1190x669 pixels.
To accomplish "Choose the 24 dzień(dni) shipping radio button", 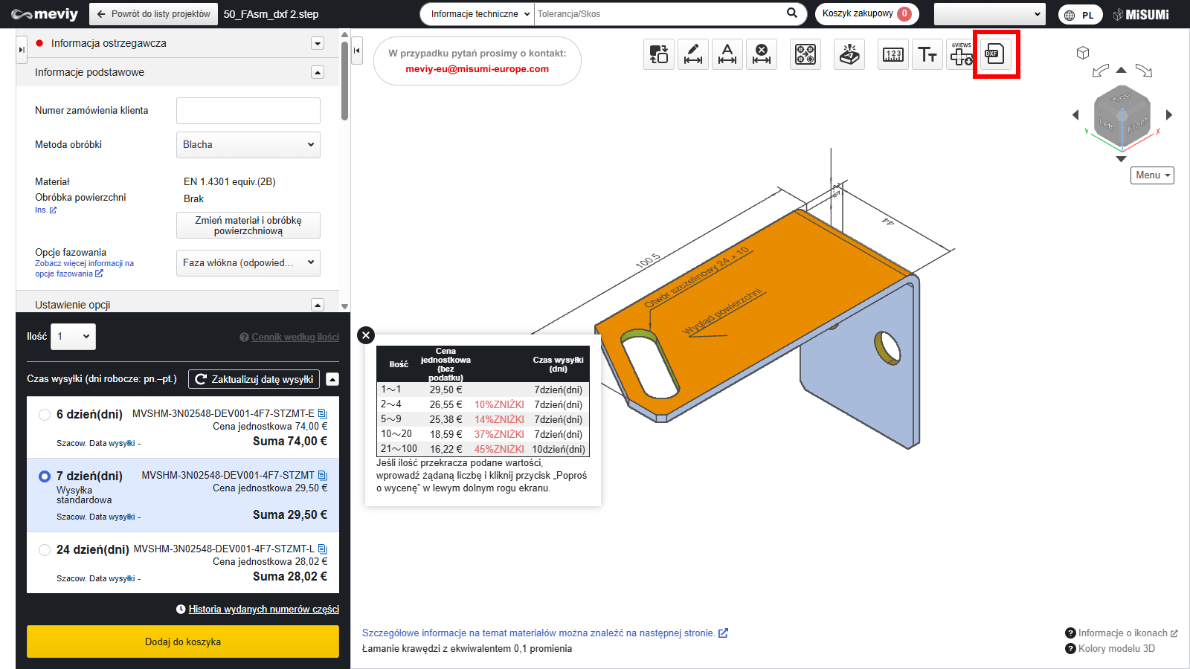I will point(45,550).
